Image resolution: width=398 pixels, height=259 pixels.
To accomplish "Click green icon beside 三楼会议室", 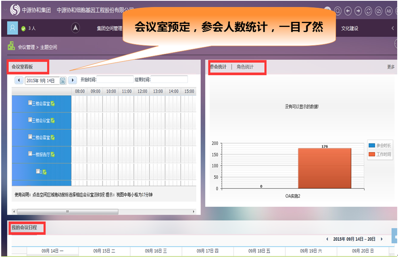I will point(53,121).
